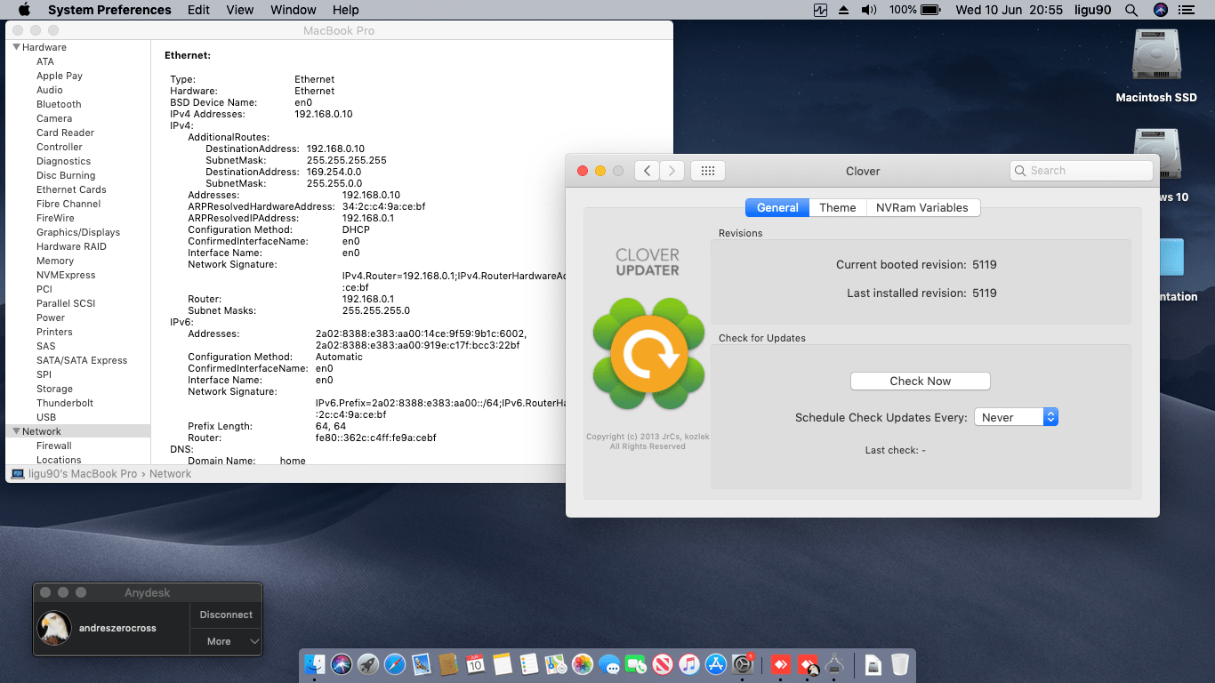Open Notes icon in Dock
Viewport: 1215px width, 683px height.
(x=503, y=664)
